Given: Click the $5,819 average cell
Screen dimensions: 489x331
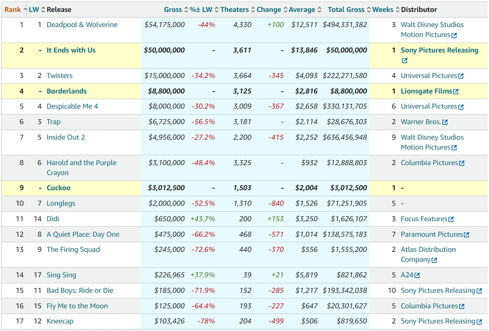Looking at the screenshot, I should 306,275.
